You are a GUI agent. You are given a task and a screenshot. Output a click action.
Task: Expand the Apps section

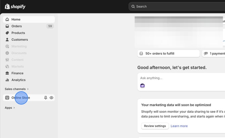10,108
